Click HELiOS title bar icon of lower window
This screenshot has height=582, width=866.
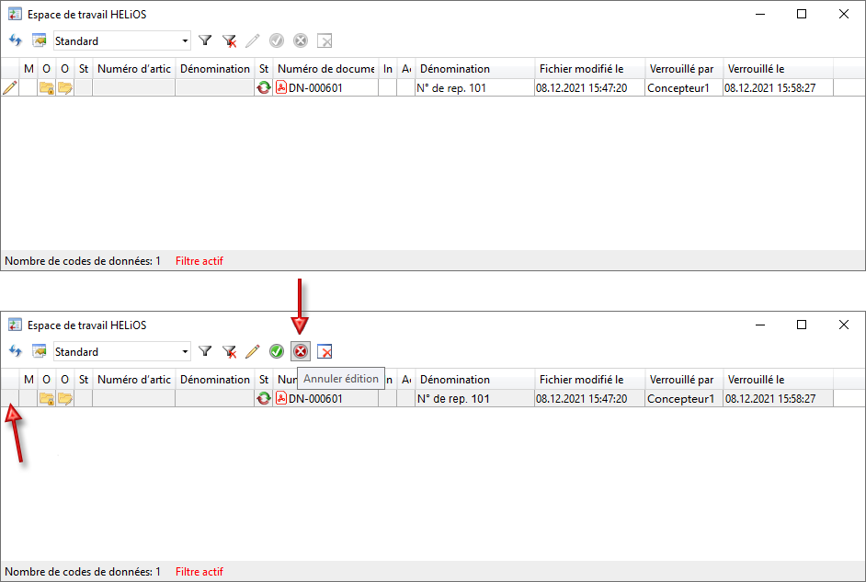tap(15, 325)
